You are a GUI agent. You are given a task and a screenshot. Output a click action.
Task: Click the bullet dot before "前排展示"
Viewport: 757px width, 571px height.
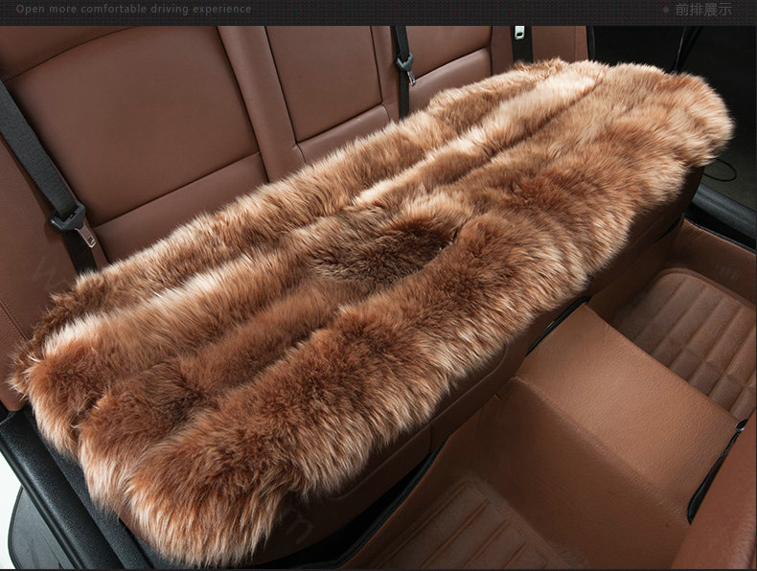(666, 10)
